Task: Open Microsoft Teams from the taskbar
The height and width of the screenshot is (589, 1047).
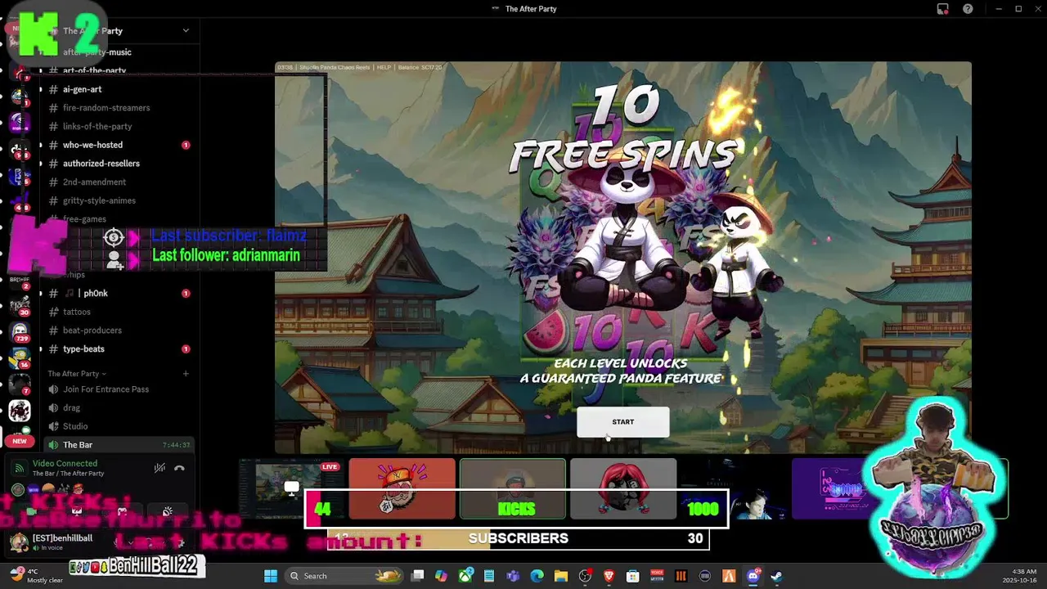Action: (x=513, y=576)
